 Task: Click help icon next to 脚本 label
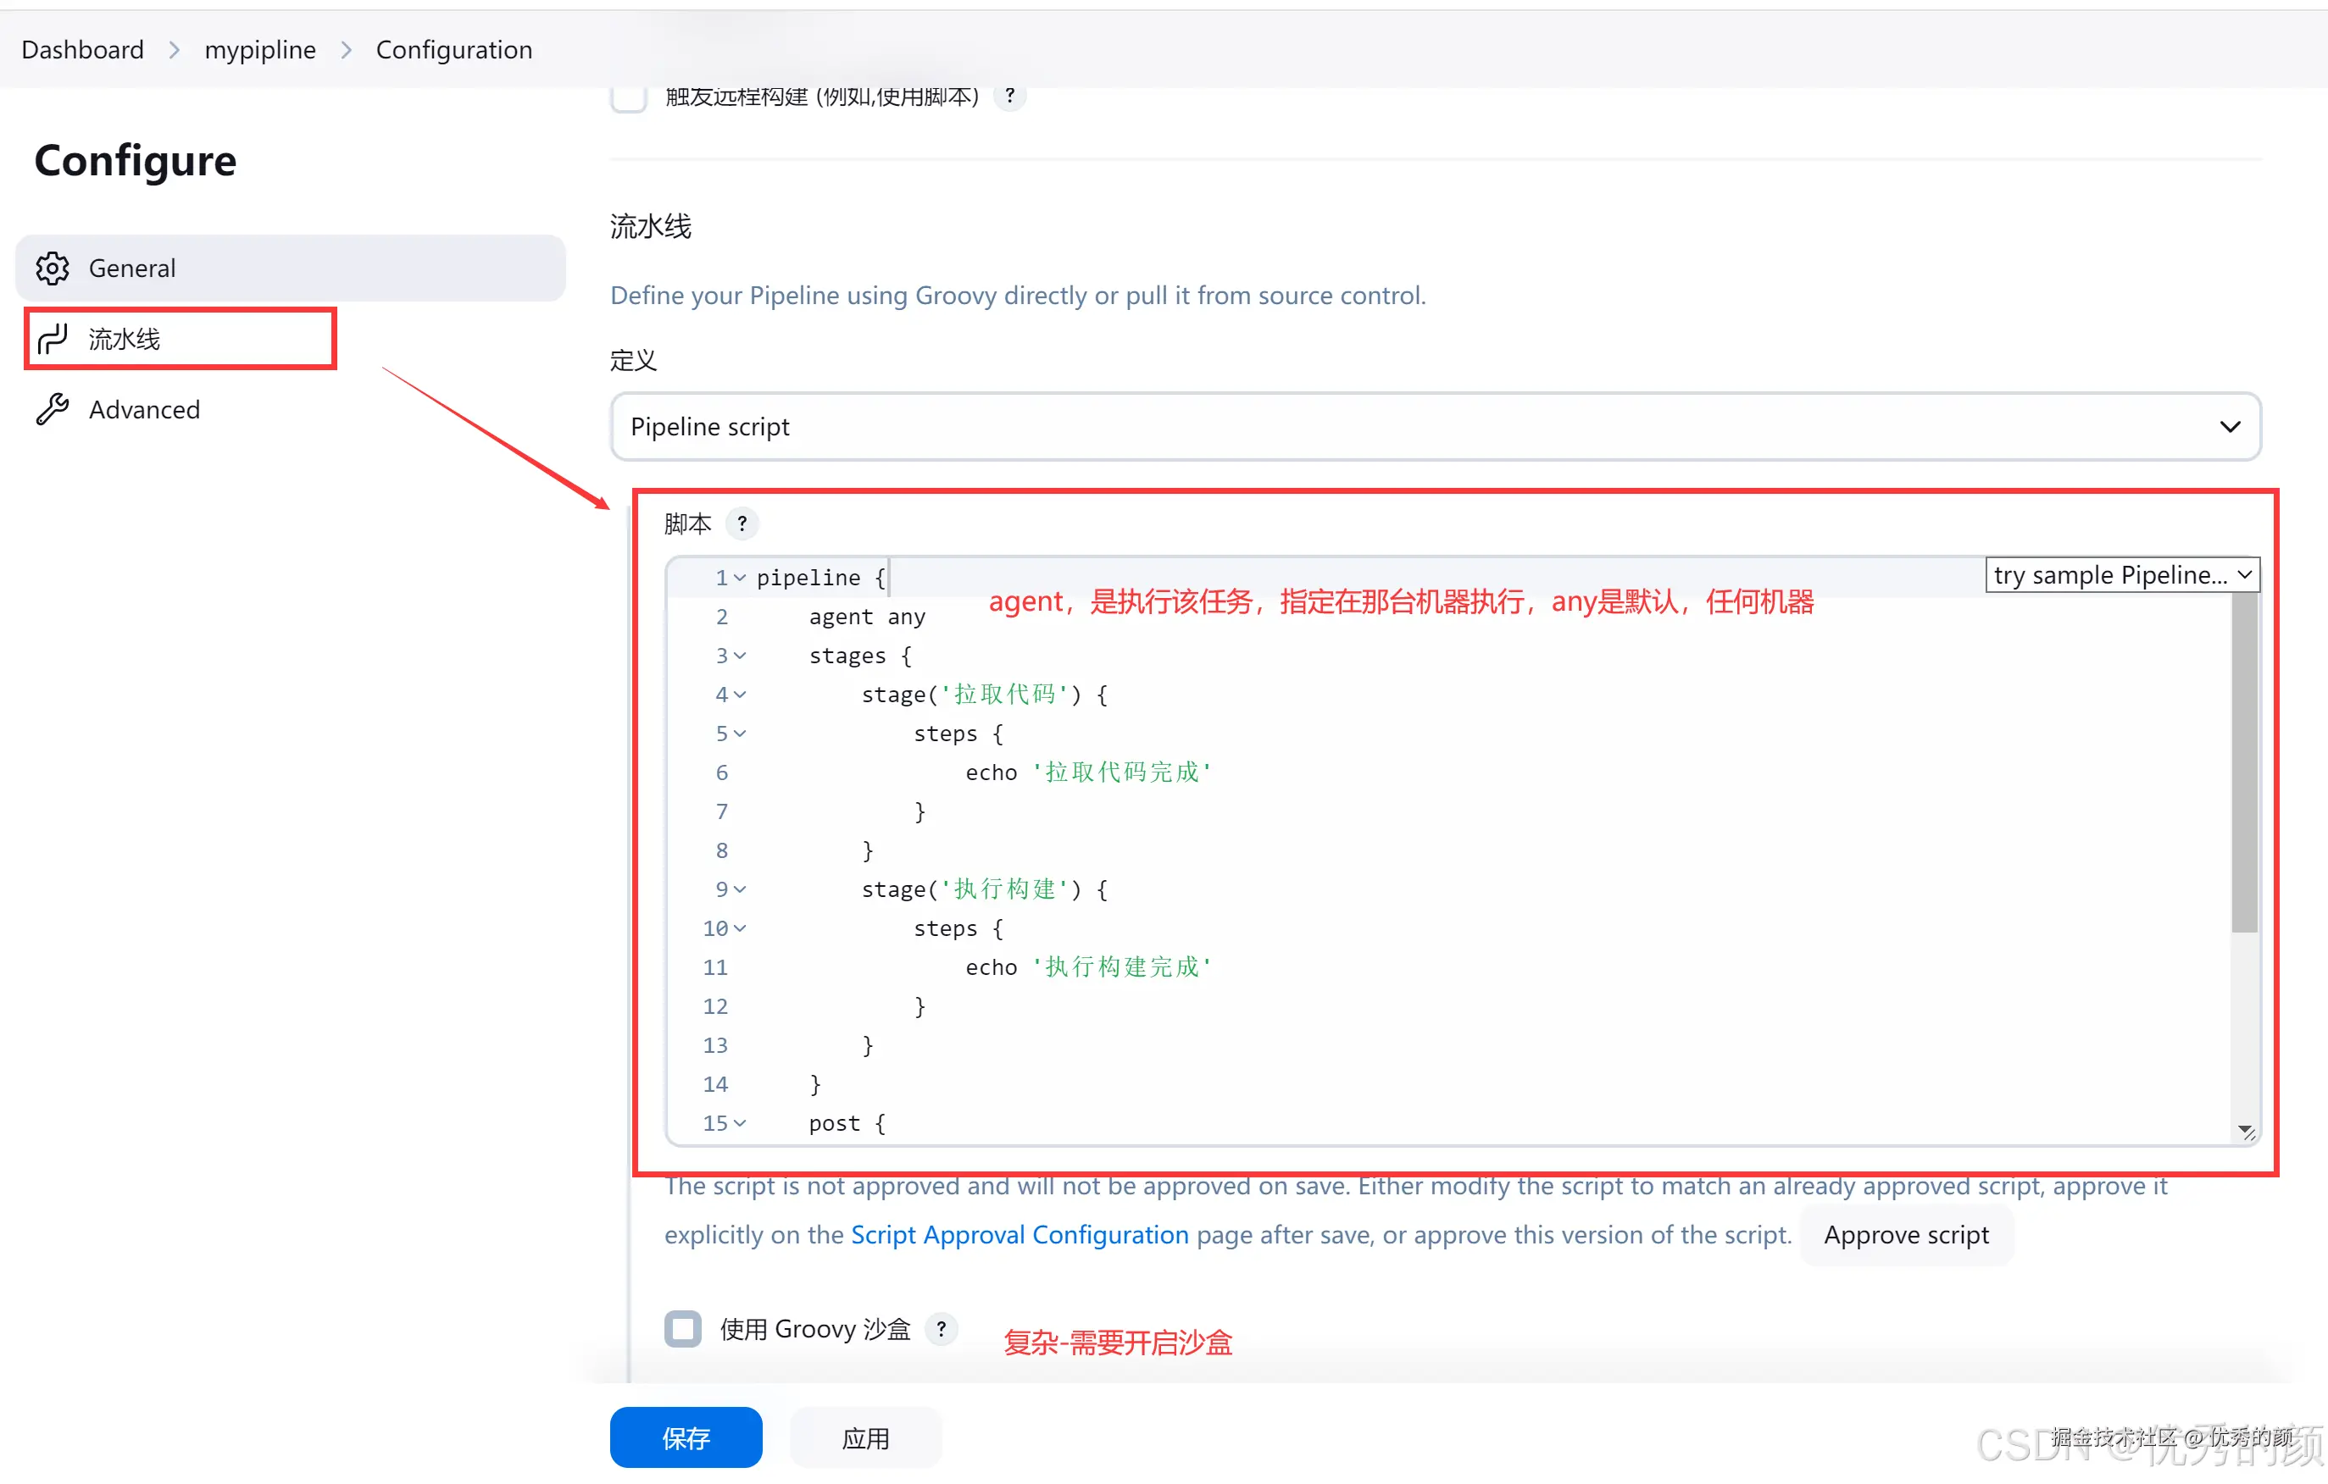[x=742, y=523]
